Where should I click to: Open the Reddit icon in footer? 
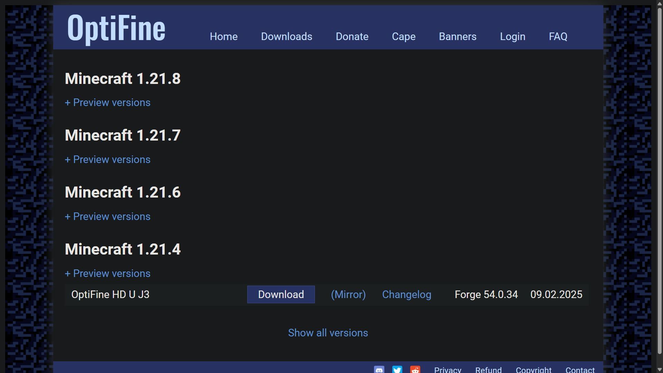click(x=415, y=370)
